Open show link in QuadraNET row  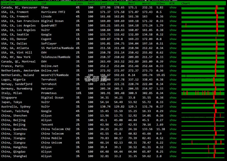coord(173,26)
